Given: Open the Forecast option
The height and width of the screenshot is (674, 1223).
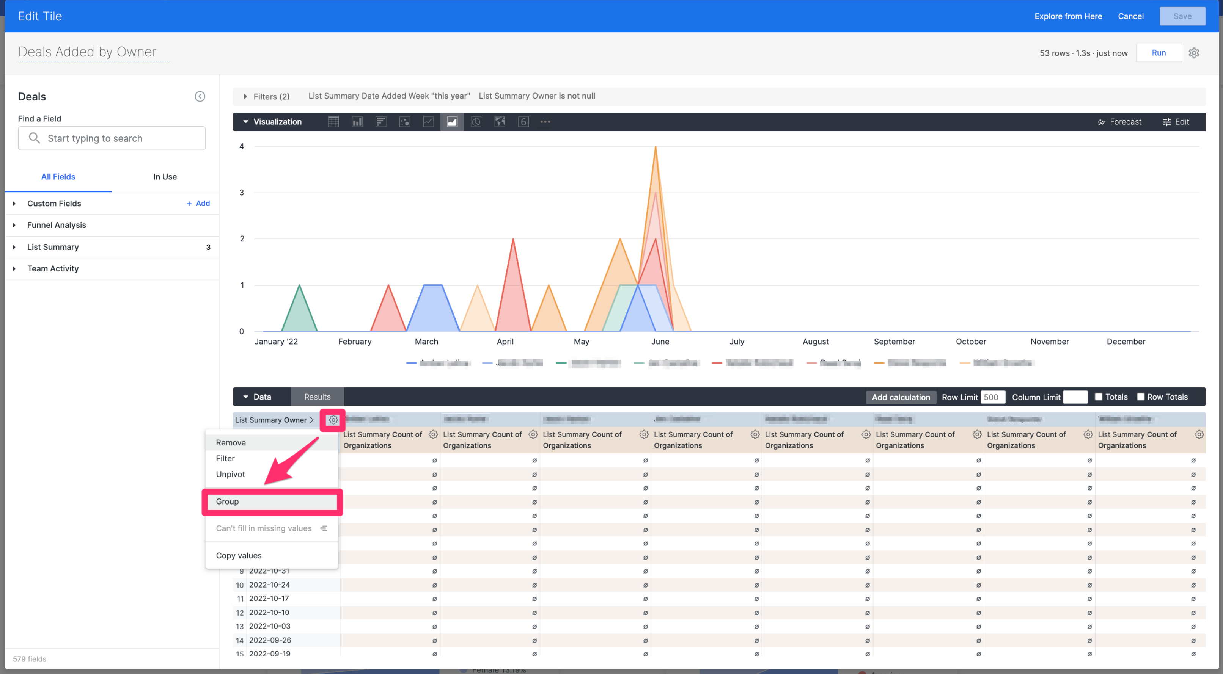Looking at the screenshot, I should pyautogui.click(x=1119, y=122).
